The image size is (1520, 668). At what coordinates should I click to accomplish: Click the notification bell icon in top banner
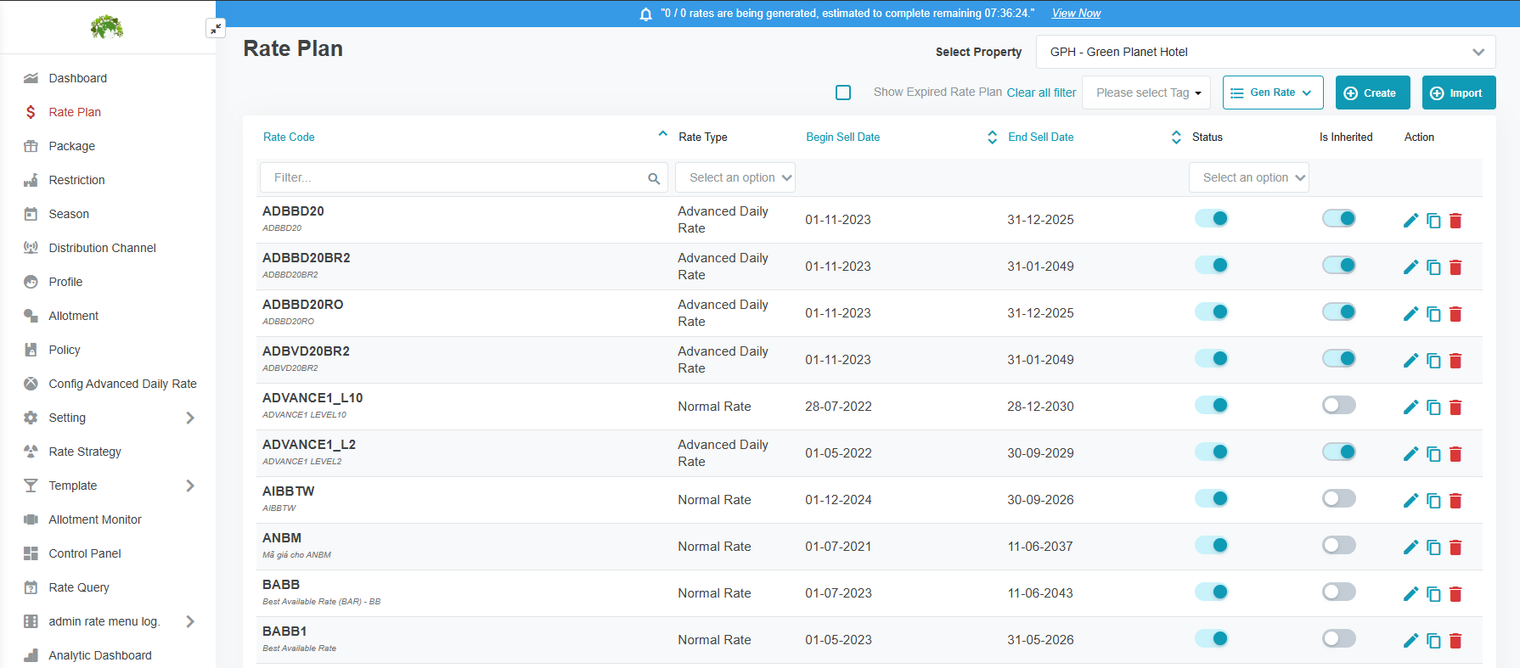(x=645, y=14)
